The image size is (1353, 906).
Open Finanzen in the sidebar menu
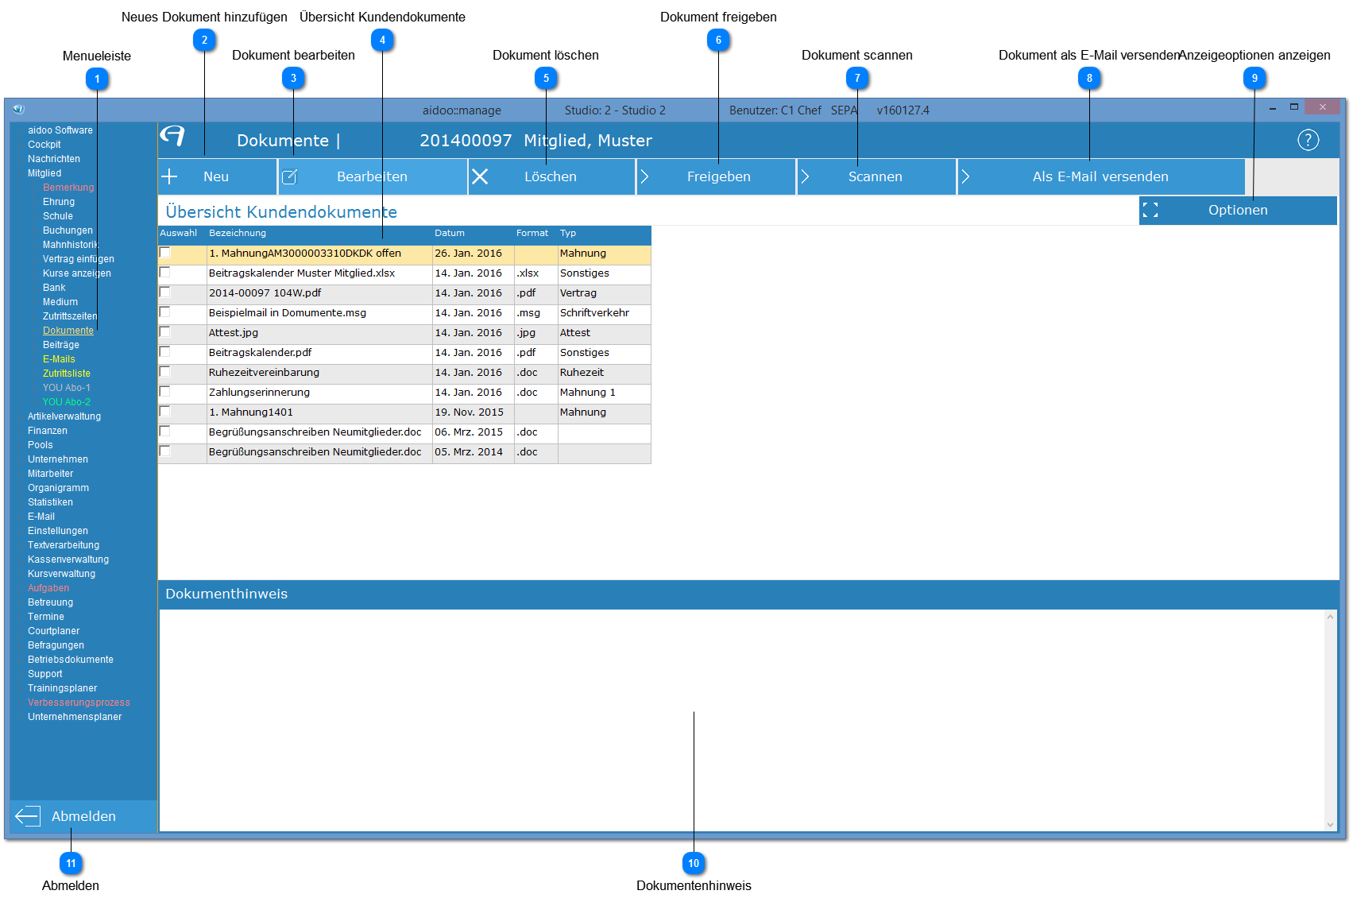pos(48,431)
